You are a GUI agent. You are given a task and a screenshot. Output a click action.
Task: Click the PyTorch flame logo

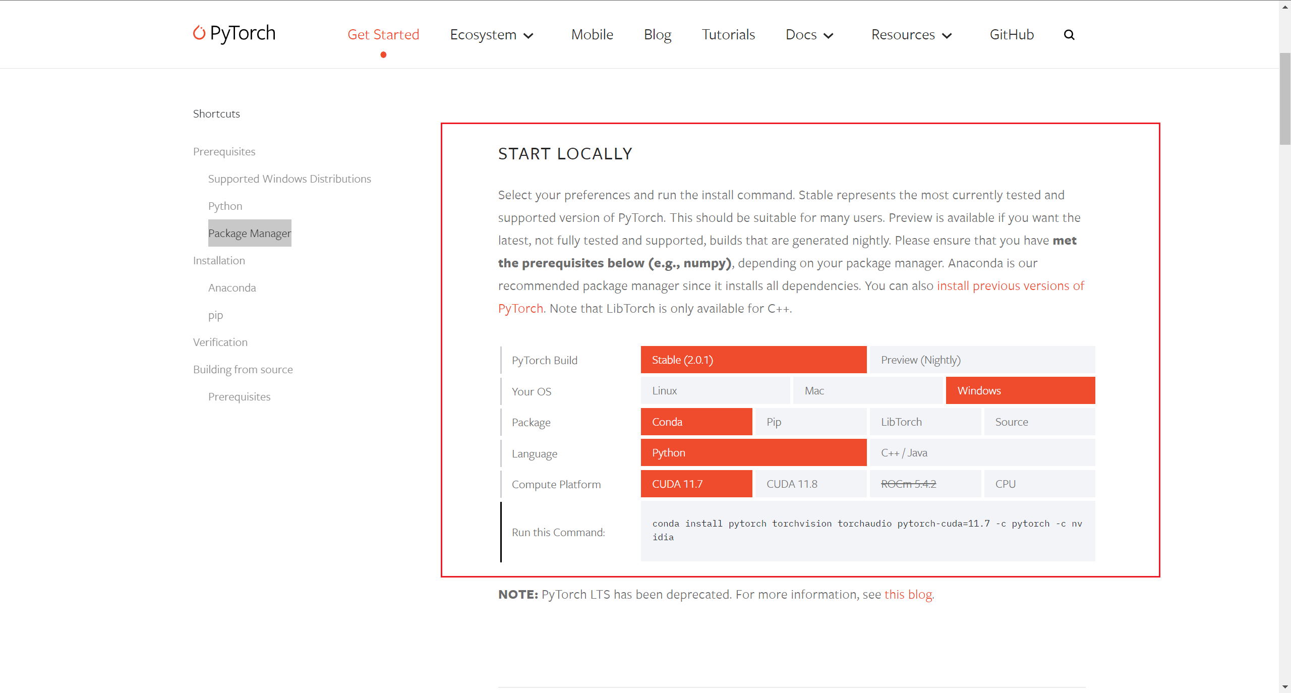pyautogui.click(x=199, y=33)
